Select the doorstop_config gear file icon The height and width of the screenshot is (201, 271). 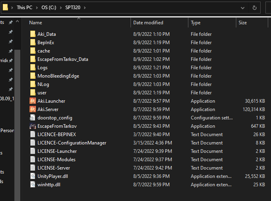[x=32, y=117]
